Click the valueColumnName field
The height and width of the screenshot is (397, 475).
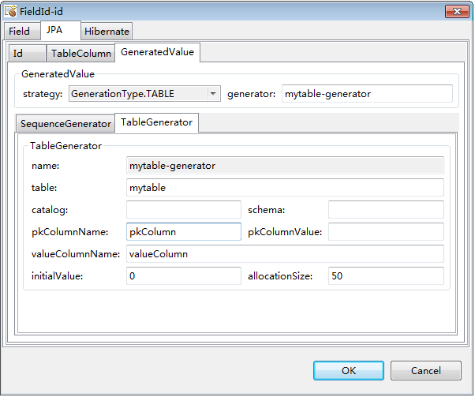[x=285, y=254]
